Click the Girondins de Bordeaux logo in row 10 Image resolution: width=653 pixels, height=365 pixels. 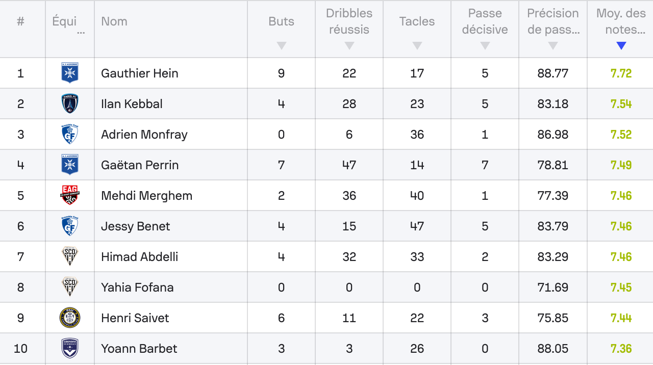[x=70, y=348]
